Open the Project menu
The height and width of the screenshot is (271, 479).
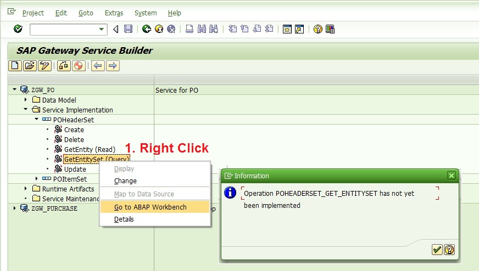click(x=33, y=13)
